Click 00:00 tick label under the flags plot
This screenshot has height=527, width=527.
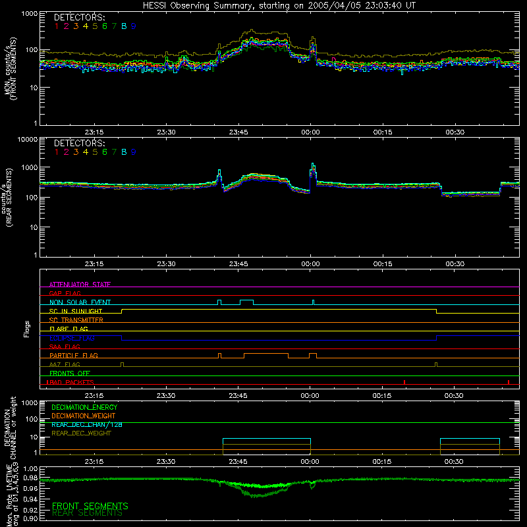(x=310, y=396)
